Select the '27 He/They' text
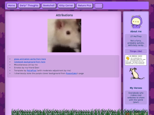 coord(136,36)
